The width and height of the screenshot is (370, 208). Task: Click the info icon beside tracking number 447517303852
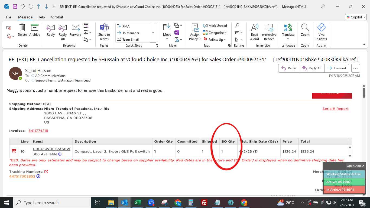coord(38,176)
